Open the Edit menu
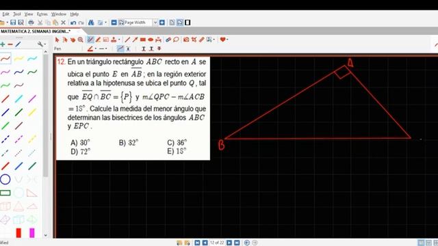 5,14
